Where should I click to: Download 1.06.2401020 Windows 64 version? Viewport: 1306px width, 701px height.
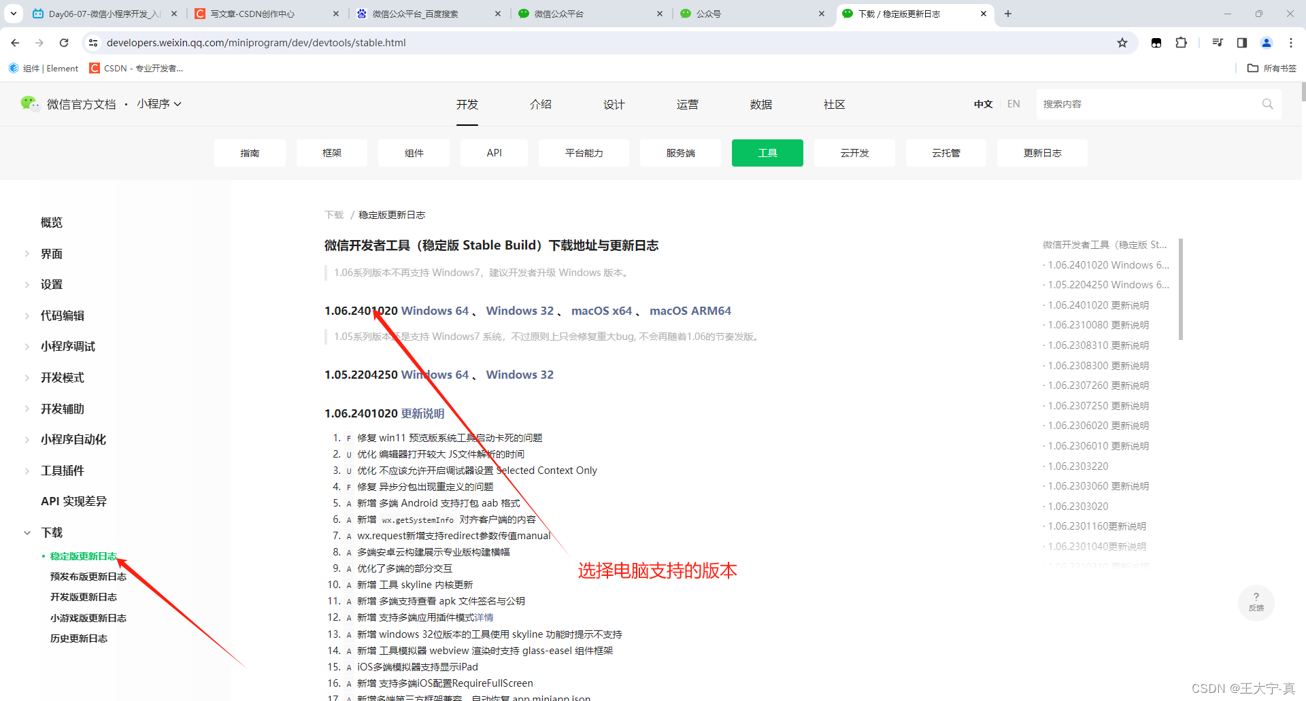pos(435,311)
